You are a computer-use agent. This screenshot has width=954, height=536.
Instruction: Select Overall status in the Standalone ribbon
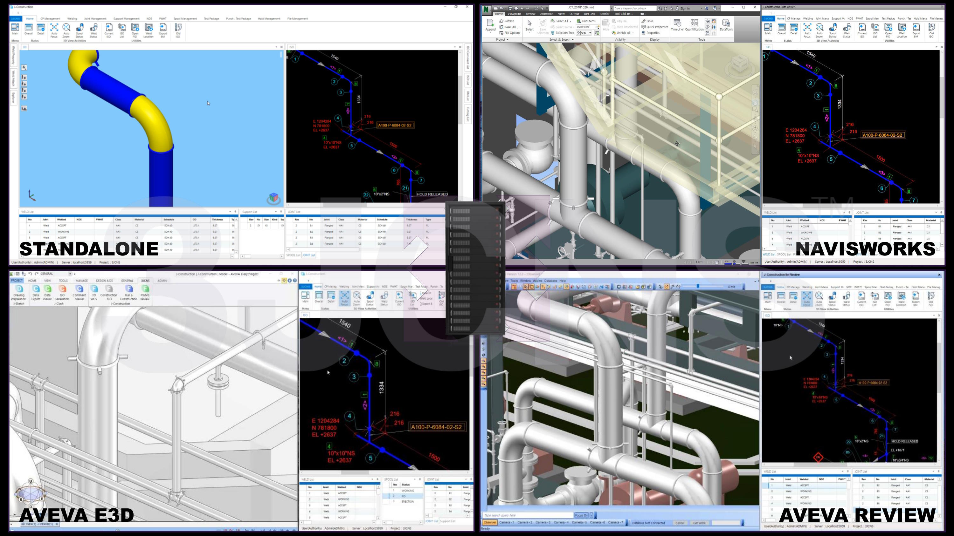(29, 29)
